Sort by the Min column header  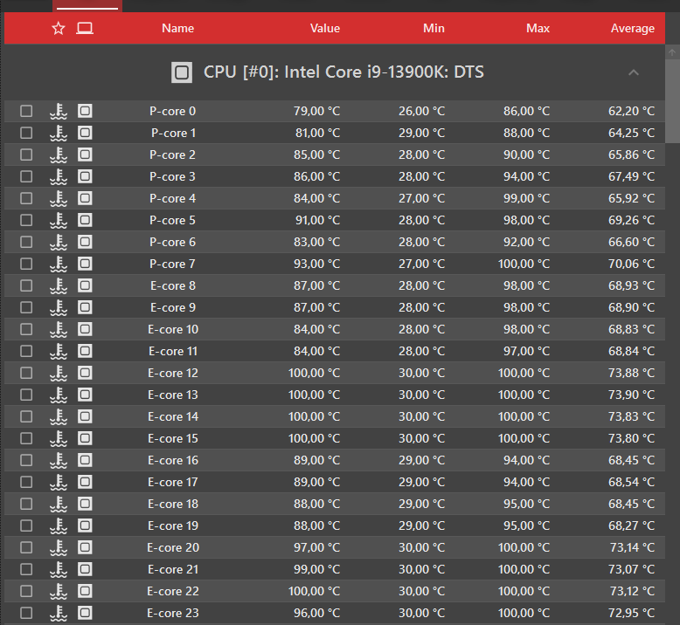434,29
